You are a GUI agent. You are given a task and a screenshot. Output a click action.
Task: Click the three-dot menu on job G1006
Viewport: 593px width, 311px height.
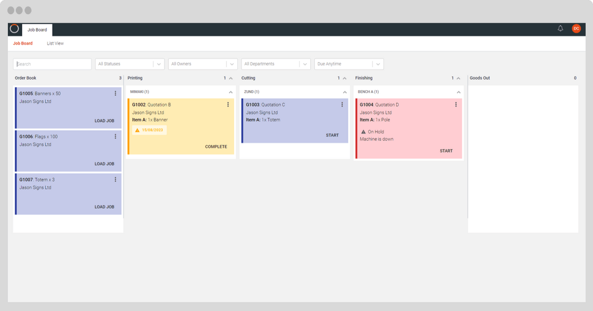[x=115, y=136]
